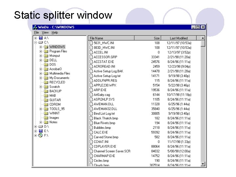
Task: Select the Black Thatch.bmp file name
Action: coord(106,118)
